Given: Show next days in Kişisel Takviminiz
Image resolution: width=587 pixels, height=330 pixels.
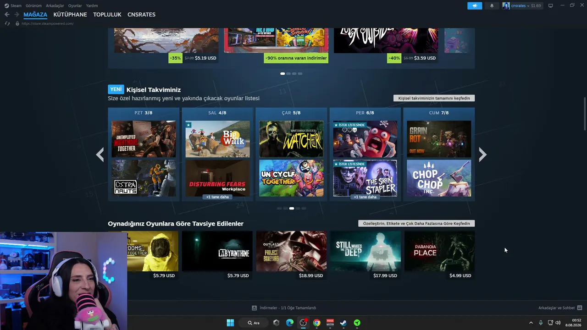Looking at the screenshot, I should click(x=482, y=154).
